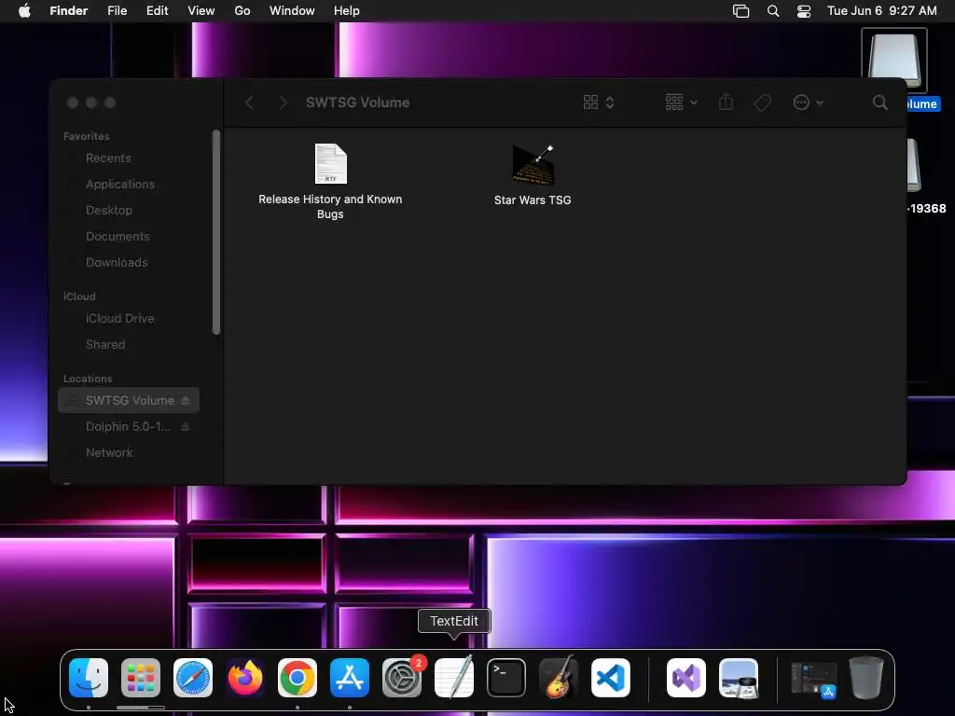Open the Release History and Known Bugs file
955x716 pixels.
[331, 164]
